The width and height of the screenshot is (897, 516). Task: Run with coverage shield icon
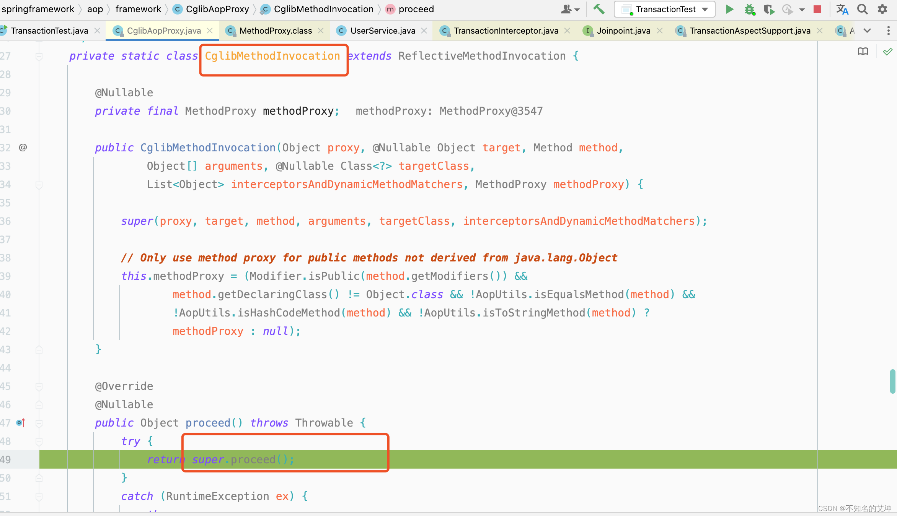(768, 9)
